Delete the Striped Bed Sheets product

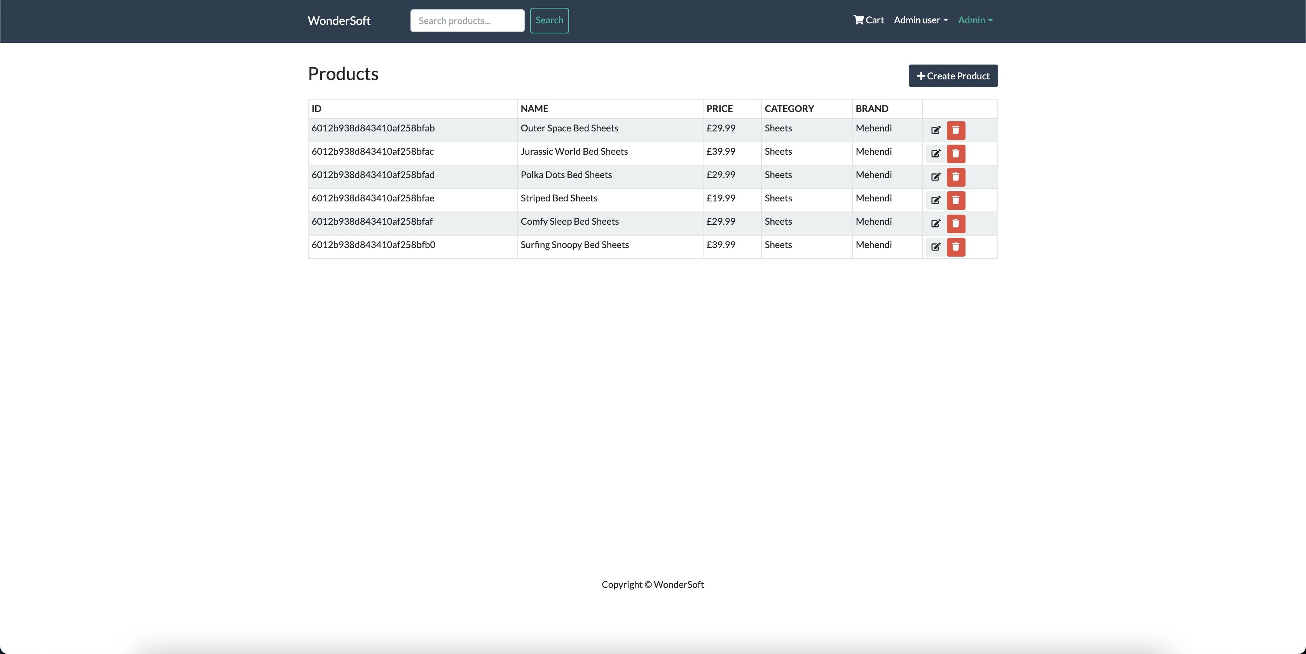pyautogui.click(x=956, y=200)
